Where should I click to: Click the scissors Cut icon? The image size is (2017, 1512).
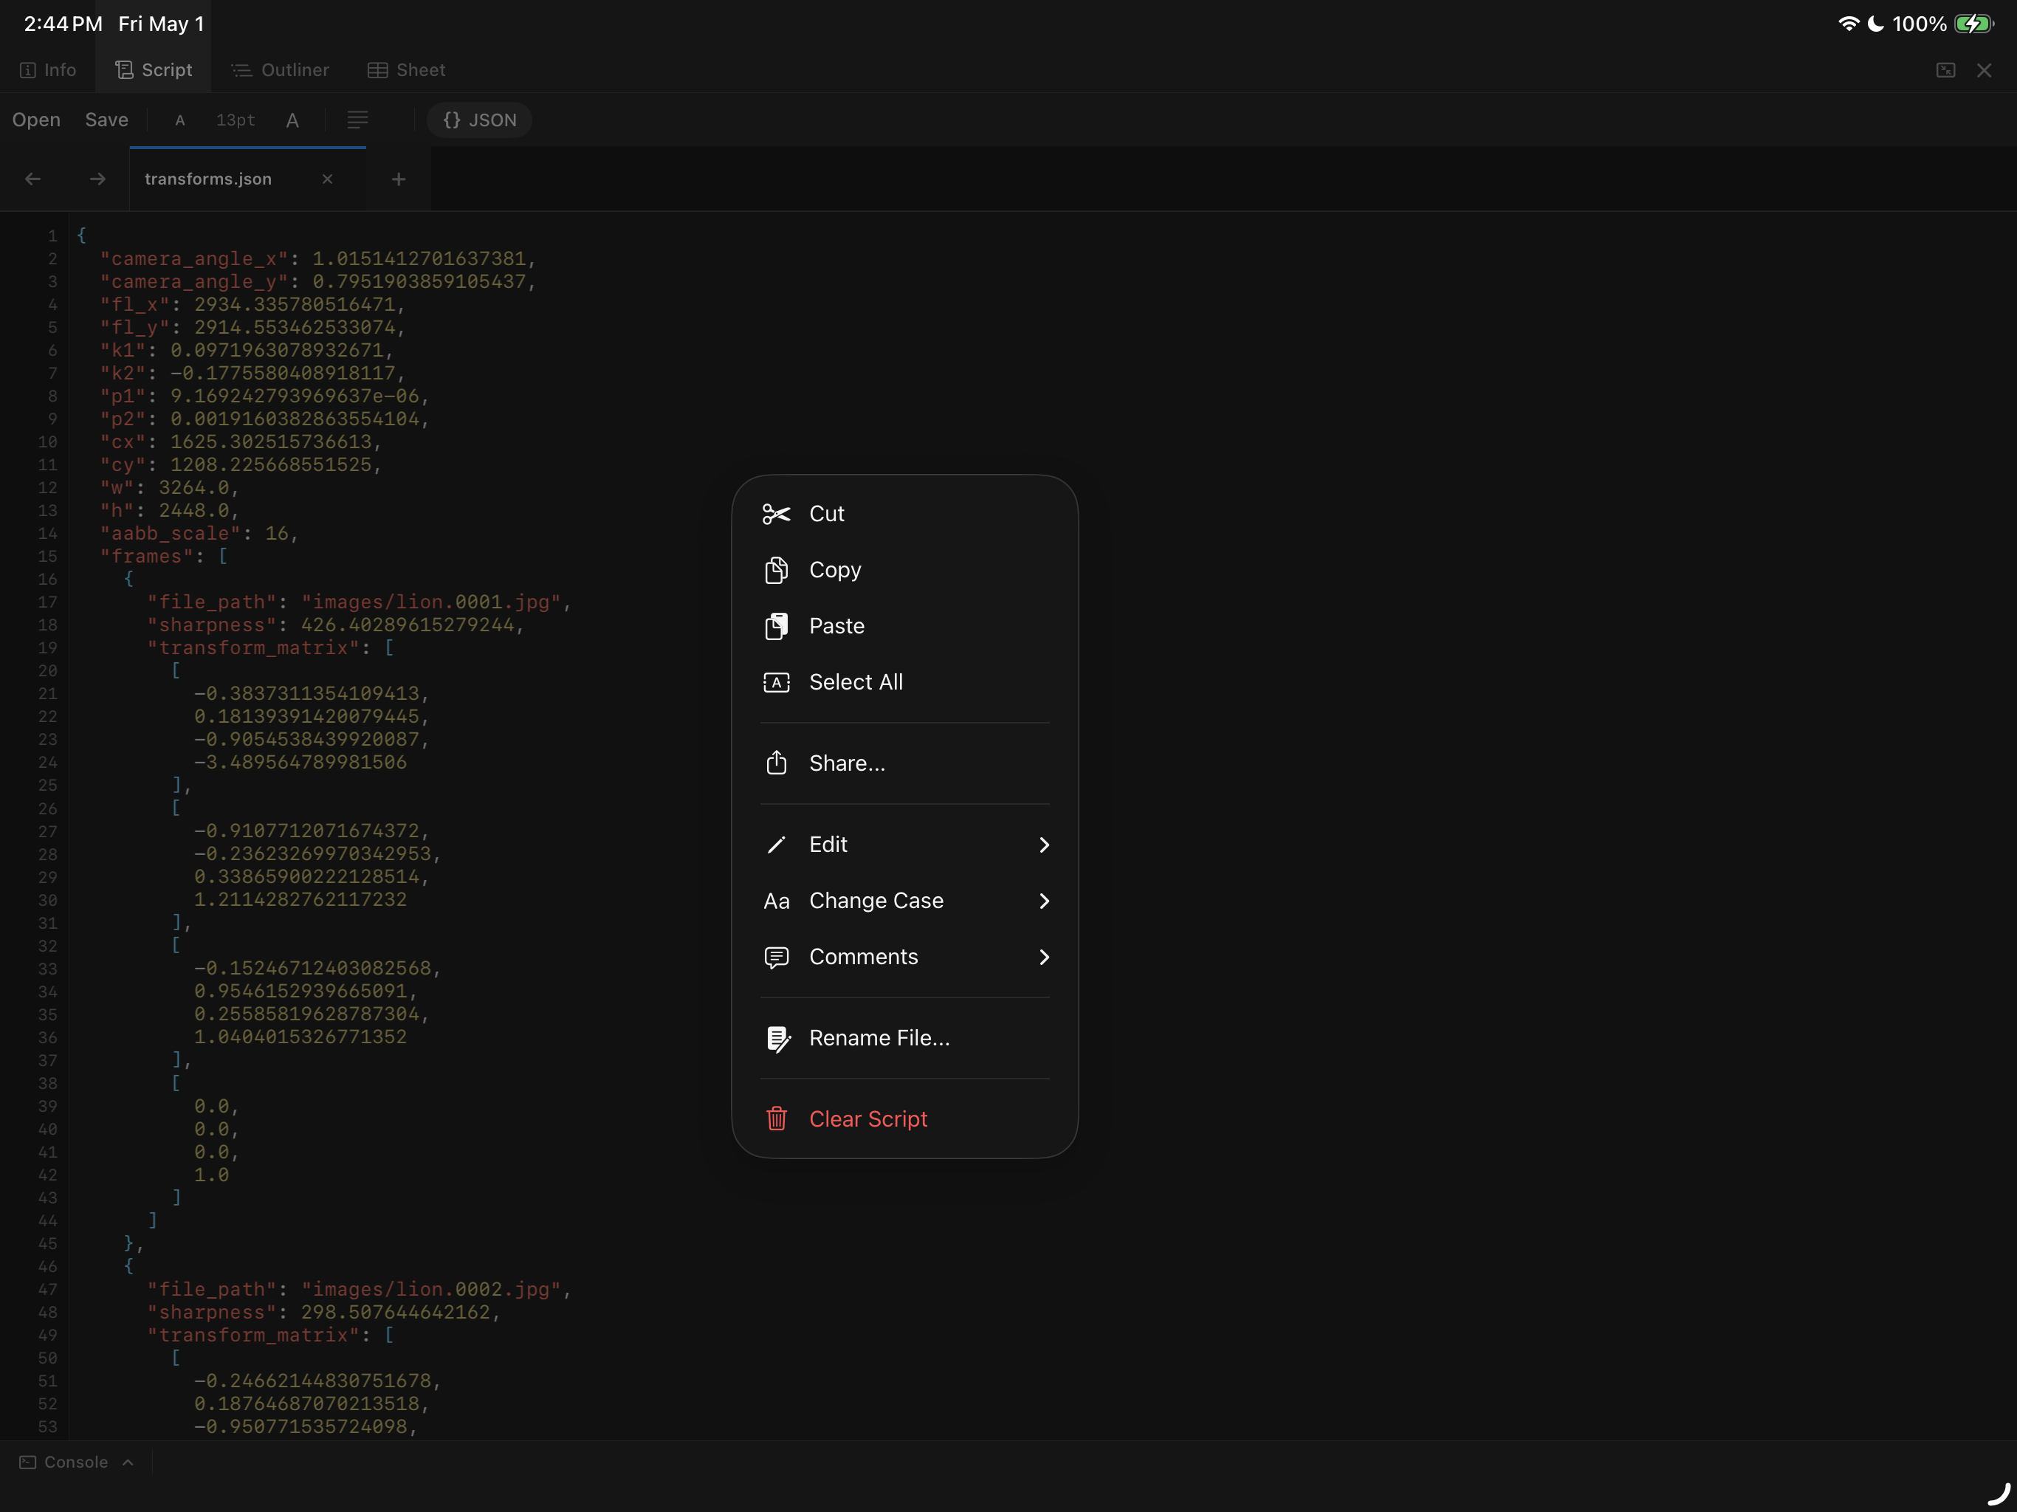[776, 515]
